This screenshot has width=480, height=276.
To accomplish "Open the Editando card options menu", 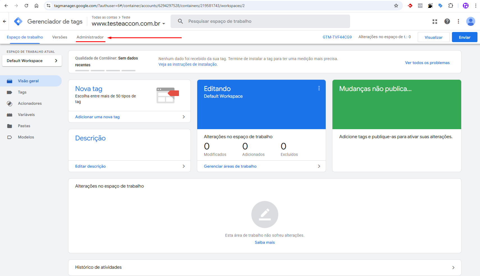I will (319, 88).
